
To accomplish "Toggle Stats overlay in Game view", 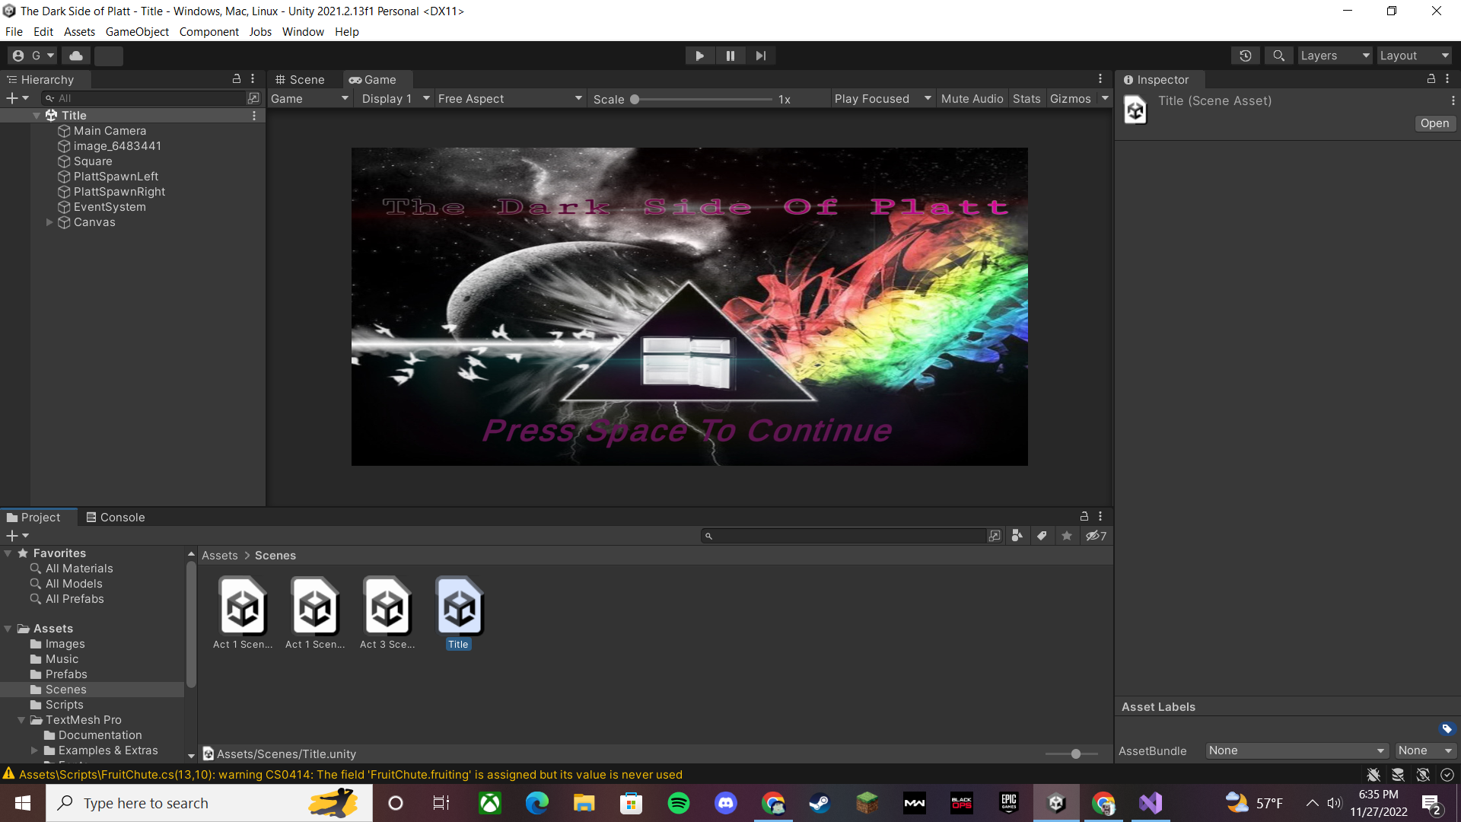I will point(1026,99).
